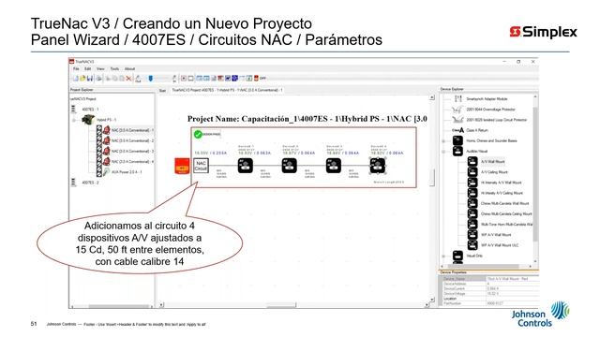Click the canvas horizontal scrollbar thumb
The height and width of the screenshot is (337, 600).
[x=281, y=305]
